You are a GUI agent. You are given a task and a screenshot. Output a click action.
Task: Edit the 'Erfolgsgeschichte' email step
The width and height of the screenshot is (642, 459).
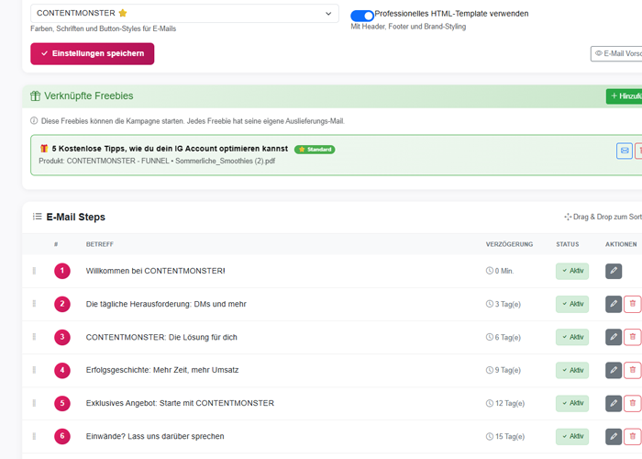click(614, 370)
